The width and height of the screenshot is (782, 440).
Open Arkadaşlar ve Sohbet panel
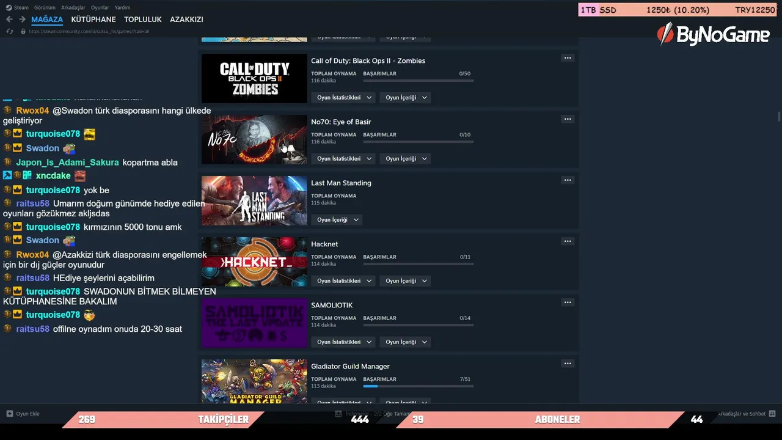pyautogui.click(x=747, y=414)
